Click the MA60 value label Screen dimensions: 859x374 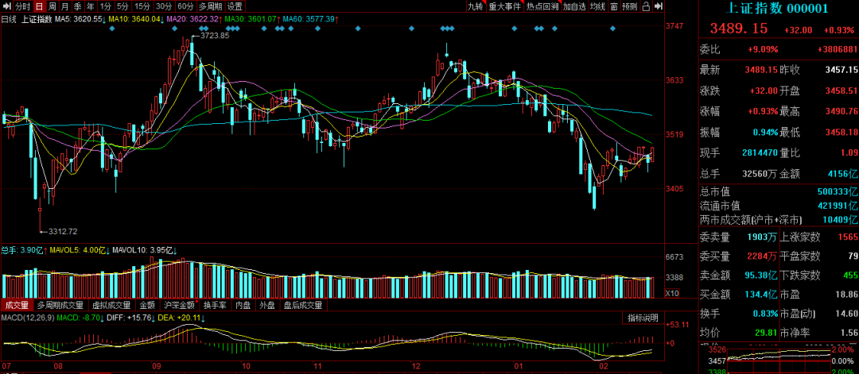(x=310, y=19)
